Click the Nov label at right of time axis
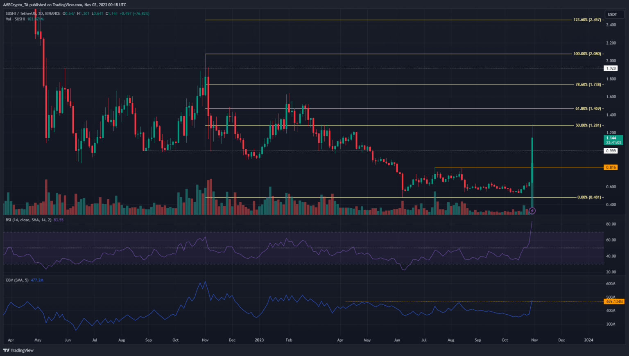This screenshot has height=356, width=629. click(x=534, y=340)
